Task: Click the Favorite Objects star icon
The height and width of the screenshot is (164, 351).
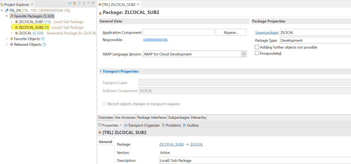Action: coord(11,39)
